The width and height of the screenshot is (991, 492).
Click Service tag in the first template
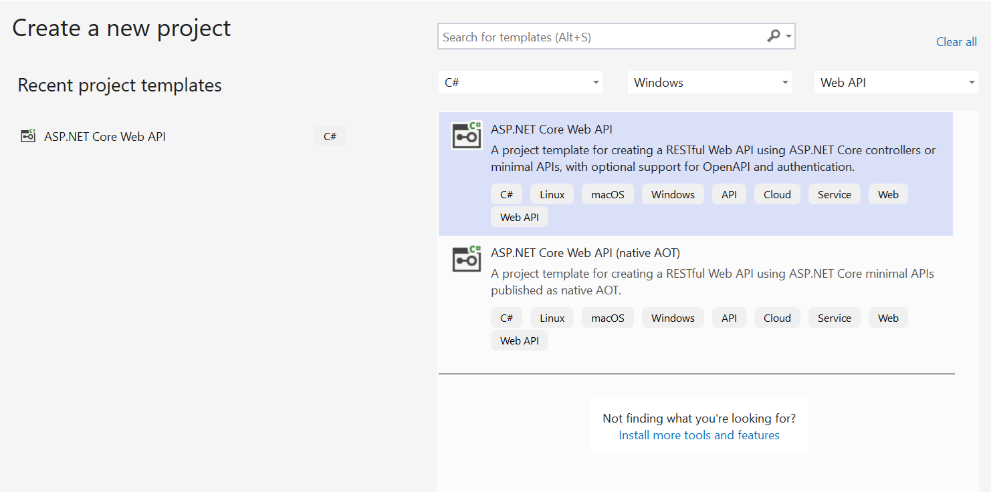(x=835, y=194)
